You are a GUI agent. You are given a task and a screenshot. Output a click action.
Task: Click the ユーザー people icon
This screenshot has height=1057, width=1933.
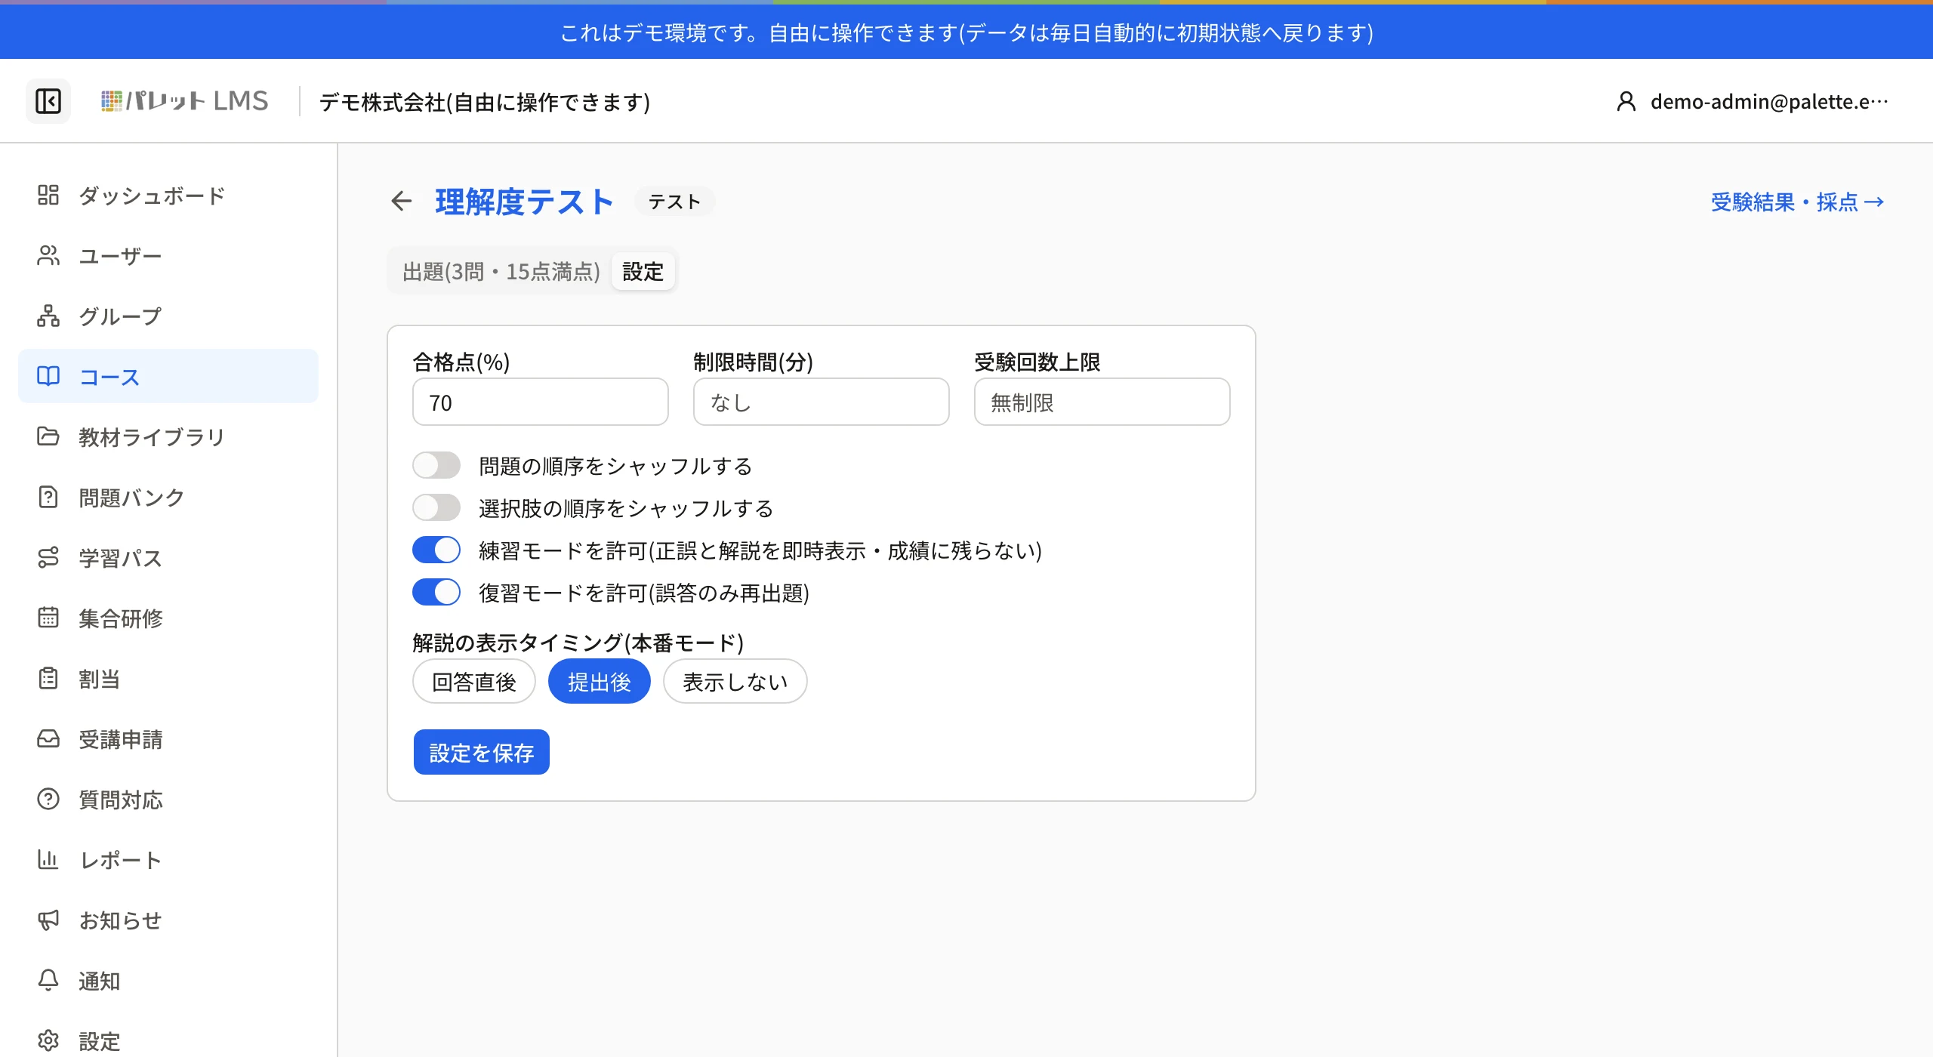pos(48,255)
